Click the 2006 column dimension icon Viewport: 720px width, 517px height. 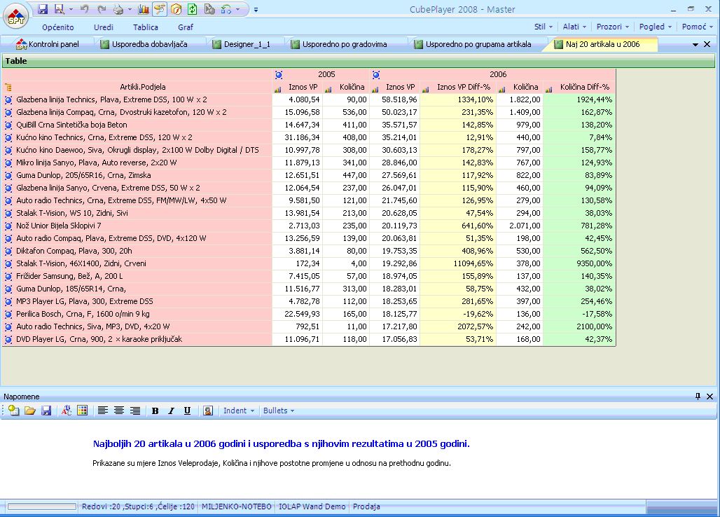pos(376,75)
